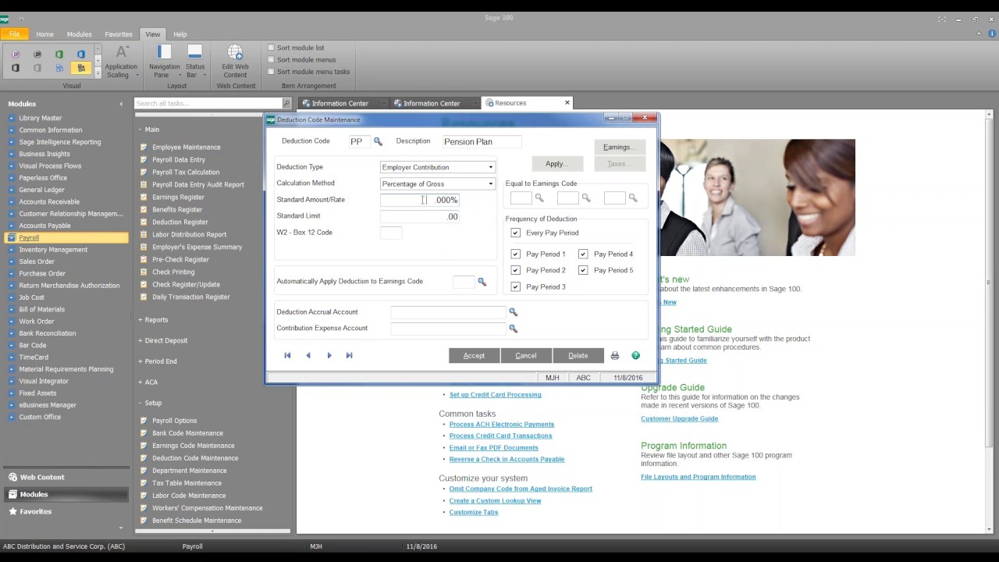Open the Calculation Method dropdown
Viewport: 999px width, 562px height.
coord(490,184)
